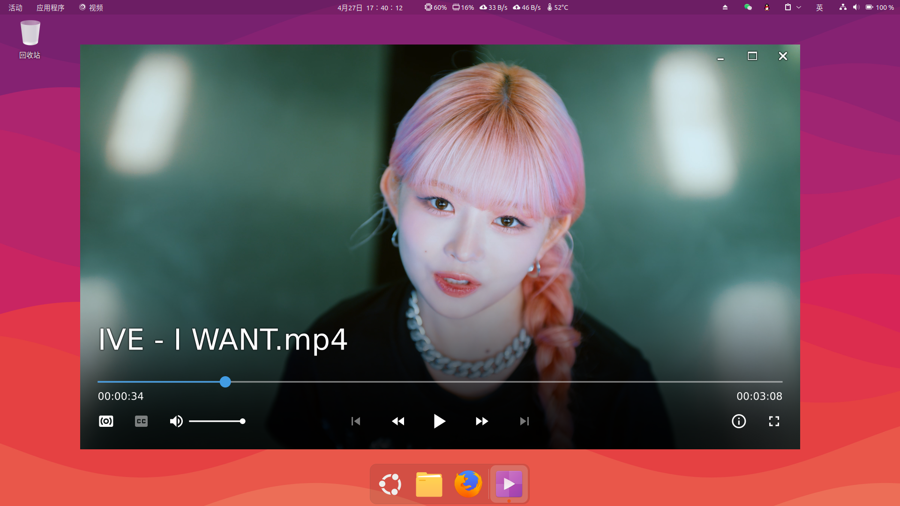Open Firefox from the dock

point(468,484)
